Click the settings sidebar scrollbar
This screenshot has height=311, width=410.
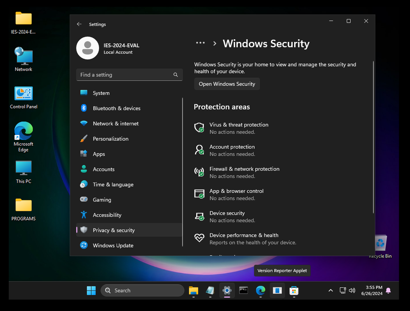pyautogui.click(x=182, y=172)
